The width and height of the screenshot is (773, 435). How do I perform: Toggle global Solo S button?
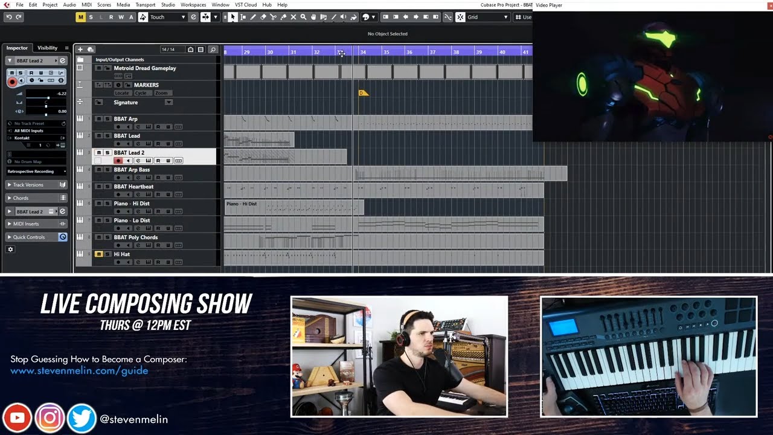pyautogui.click(x=91, y=17)
